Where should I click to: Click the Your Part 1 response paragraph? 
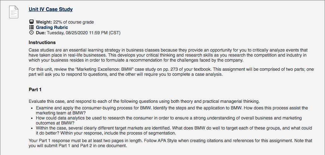(x=171, y=143)
